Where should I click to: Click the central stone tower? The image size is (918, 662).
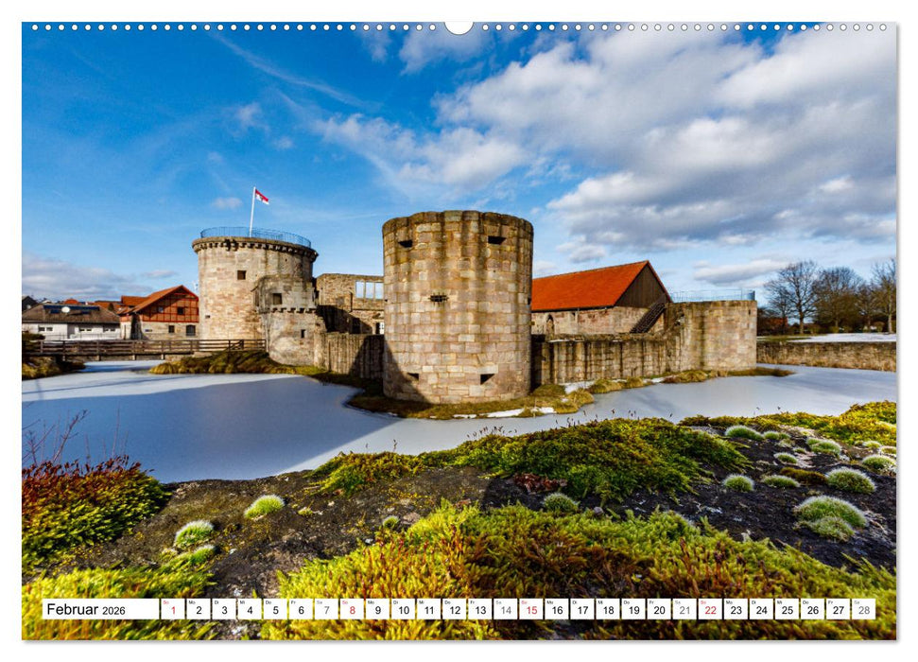tap(454, 303)
